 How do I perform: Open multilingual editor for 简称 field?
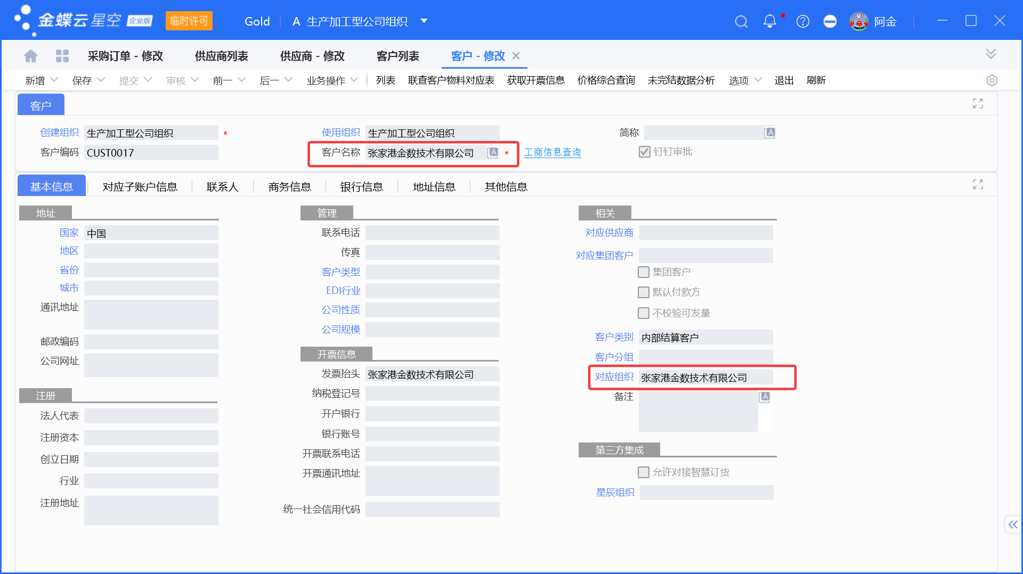pos(770,133)
